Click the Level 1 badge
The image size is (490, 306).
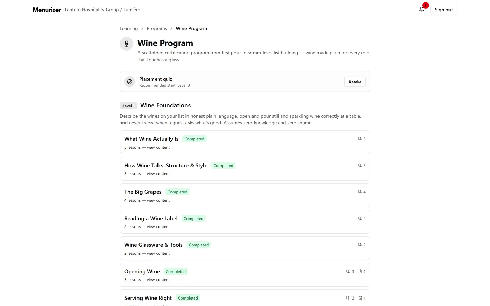pos(129,106)
